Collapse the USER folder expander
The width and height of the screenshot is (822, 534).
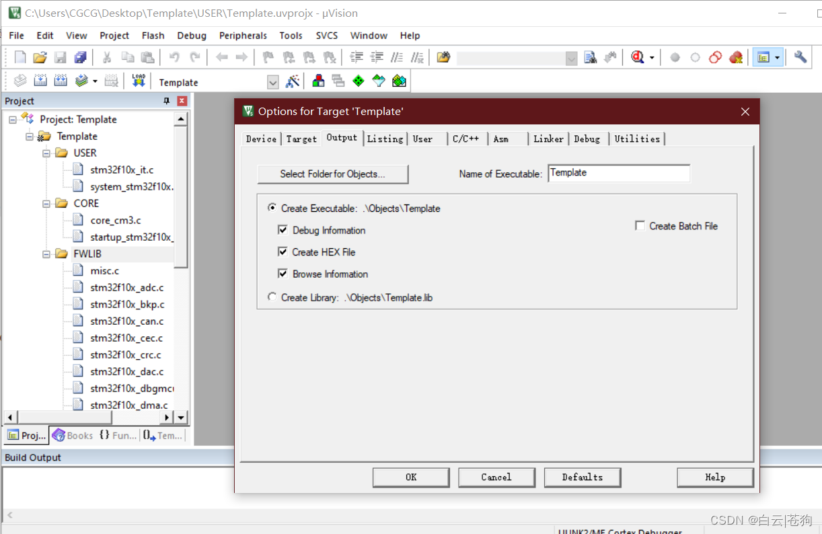(46, 153)
